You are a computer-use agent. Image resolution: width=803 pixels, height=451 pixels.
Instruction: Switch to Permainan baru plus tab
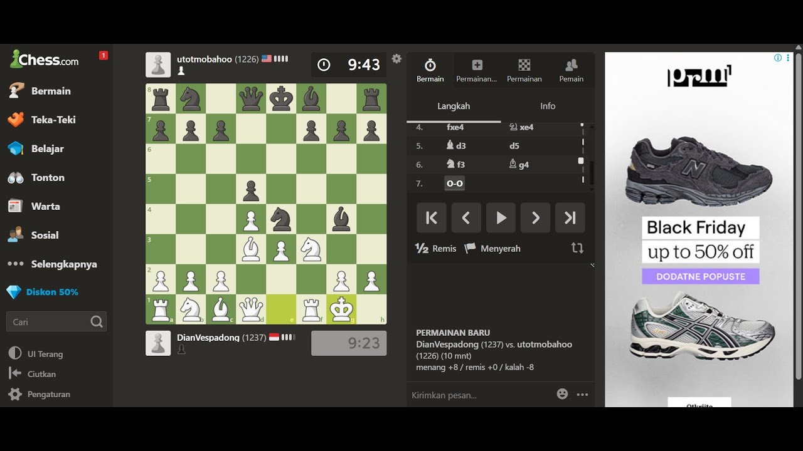477,71
